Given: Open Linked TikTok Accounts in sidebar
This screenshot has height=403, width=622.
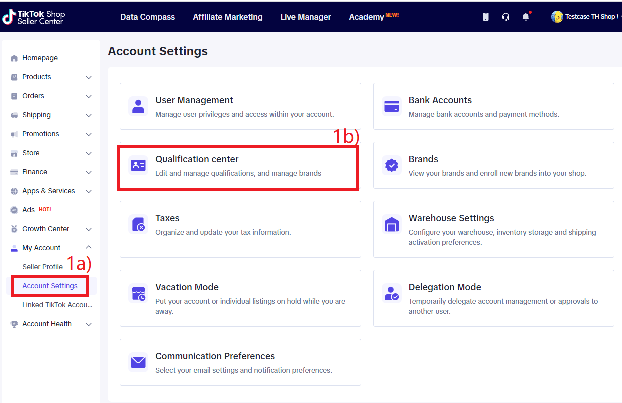Looking at the screenshot, I should tap(57, 305).
